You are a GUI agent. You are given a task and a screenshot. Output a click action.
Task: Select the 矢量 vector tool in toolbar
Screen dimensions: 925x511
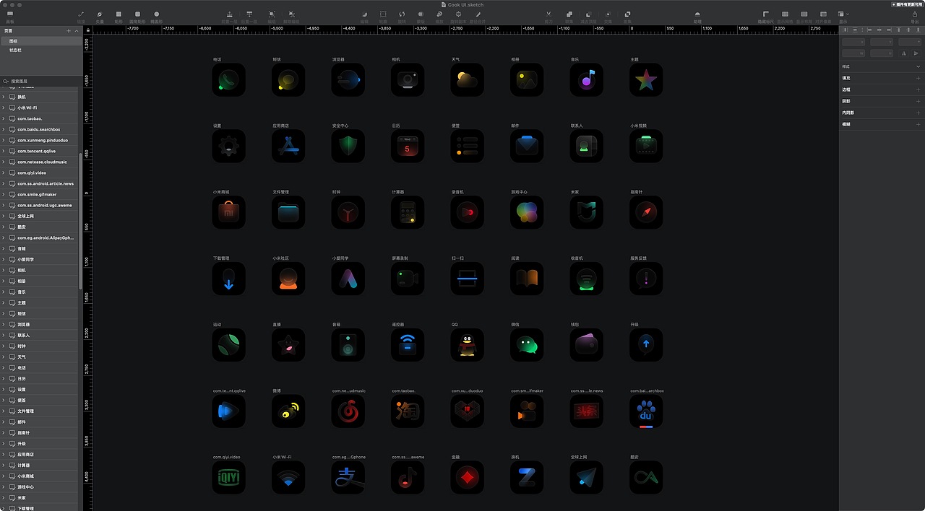pos(100,14)
